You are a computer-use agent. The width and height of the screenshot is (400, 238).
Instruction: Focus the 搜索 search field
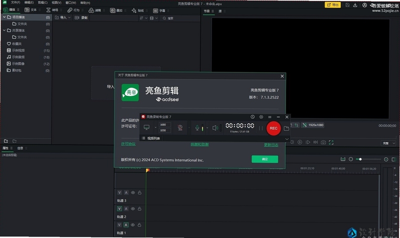click(x=180, y=18)
